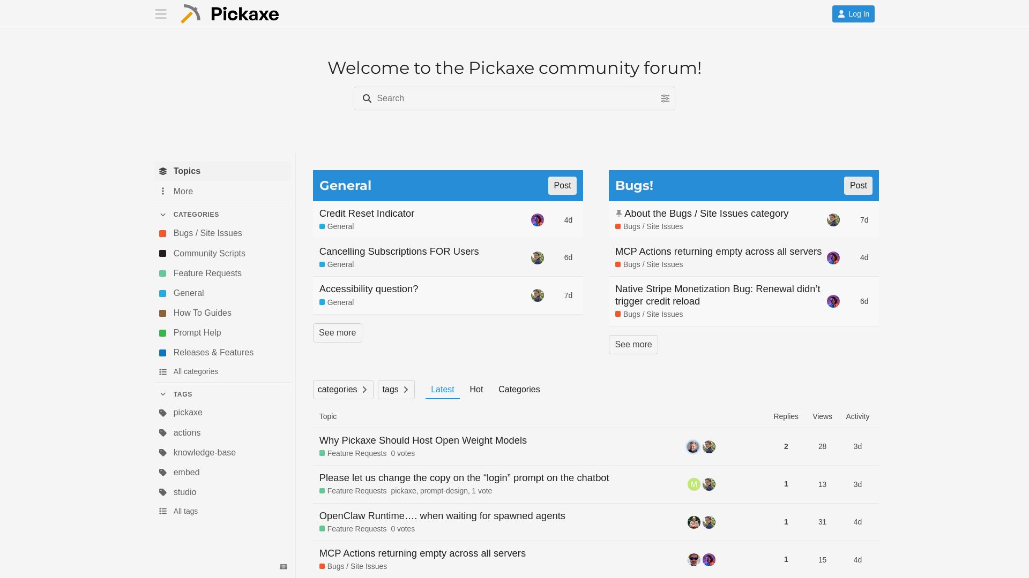This screenshot has height=578, width=1029.
Task: Click avatar on Bugs! panel MCP Actions row
Action: (x=833, y=258)
